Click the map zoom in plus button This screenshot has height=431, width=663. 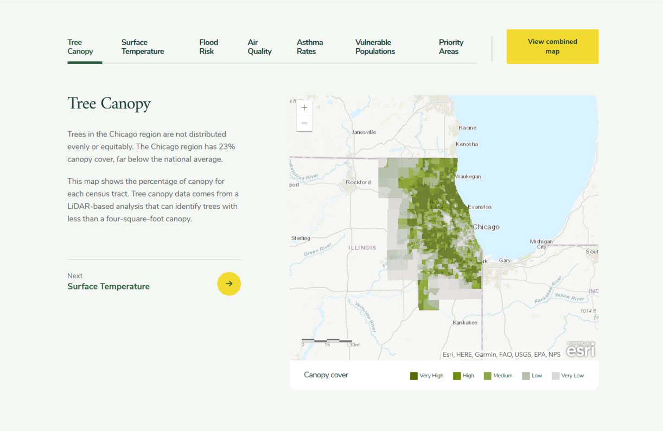(x=304, y=108)
